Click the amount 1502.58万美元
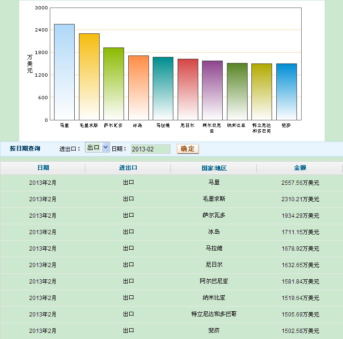 pos(300,331)
